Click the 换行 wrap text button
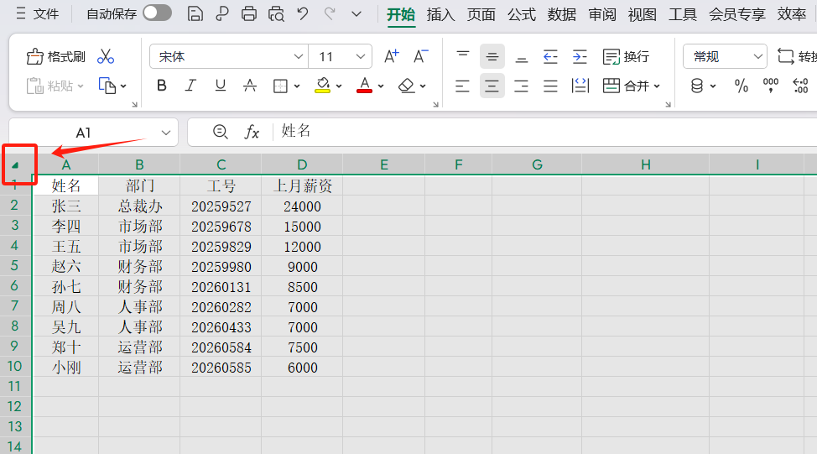The image size is (817, 454). (x=627, y=56)
